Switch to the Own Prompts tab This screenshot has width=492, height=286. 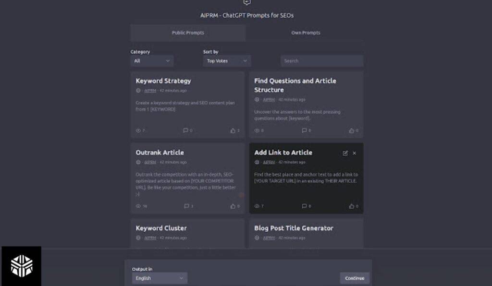[x=305, y=33]
